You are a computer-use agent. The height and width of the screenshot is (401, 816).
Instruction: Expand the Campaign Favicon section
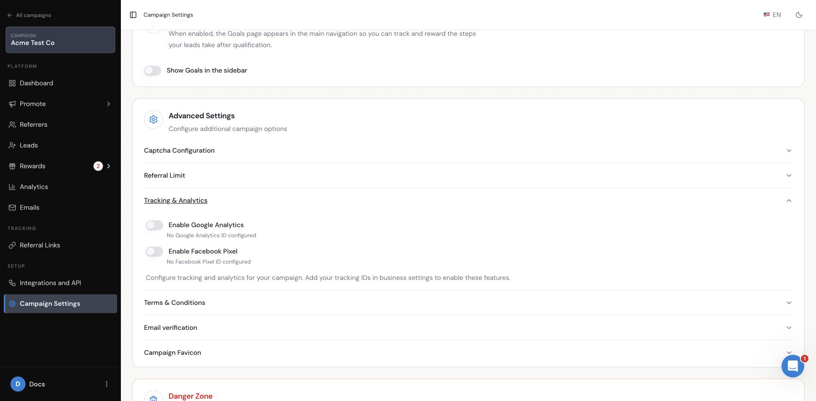pyautogui.click(x=468, y=353)
